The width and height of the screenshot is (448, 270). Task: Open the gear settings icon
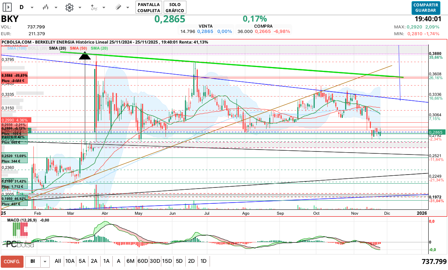(69, 8)
